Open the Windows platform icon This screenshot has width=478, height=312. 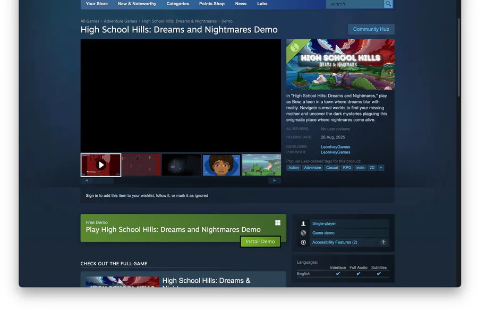point(278,223)
